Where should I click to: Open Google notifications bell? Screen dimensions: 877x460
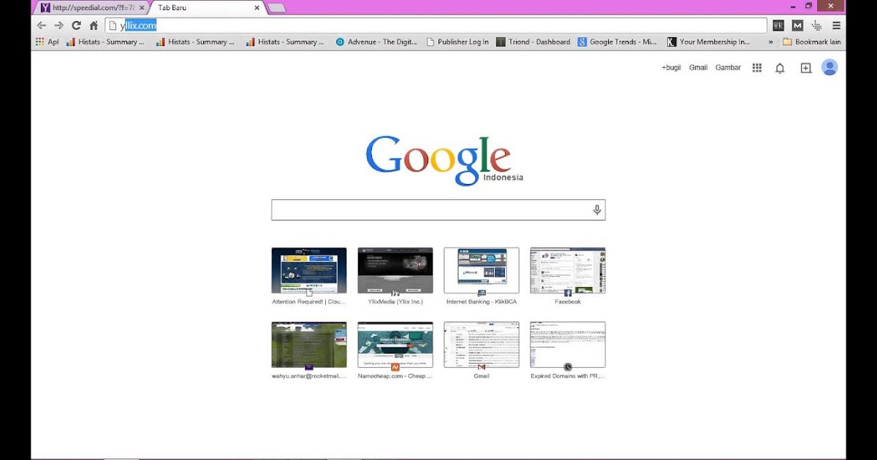[x=780, y=68]
